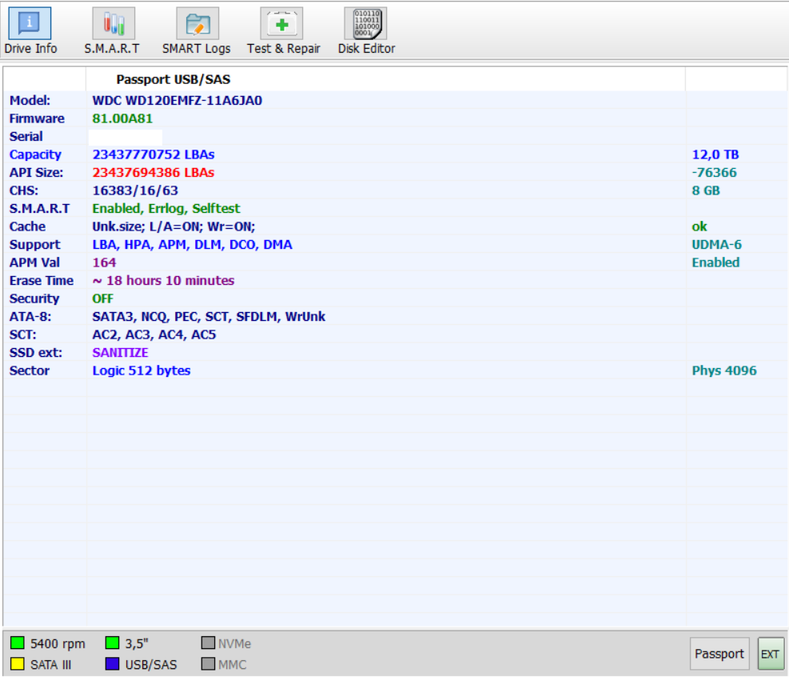Image resolution: width=789 pixels, height=677 pixels.
Task: Select firmware value 81.00A81
Action: click(x=122, y=119)
